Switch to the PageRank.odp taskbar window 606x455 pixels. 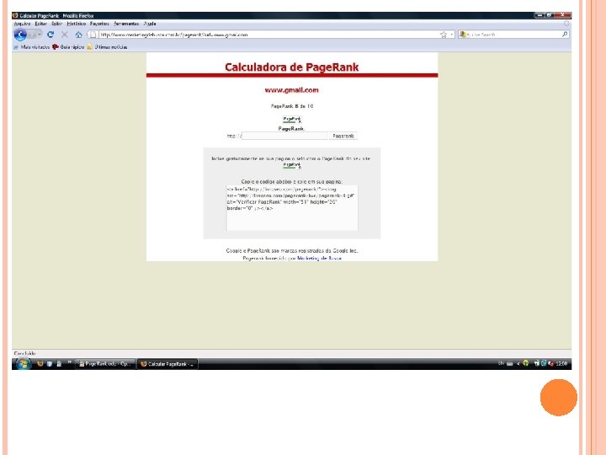[104, 364]
